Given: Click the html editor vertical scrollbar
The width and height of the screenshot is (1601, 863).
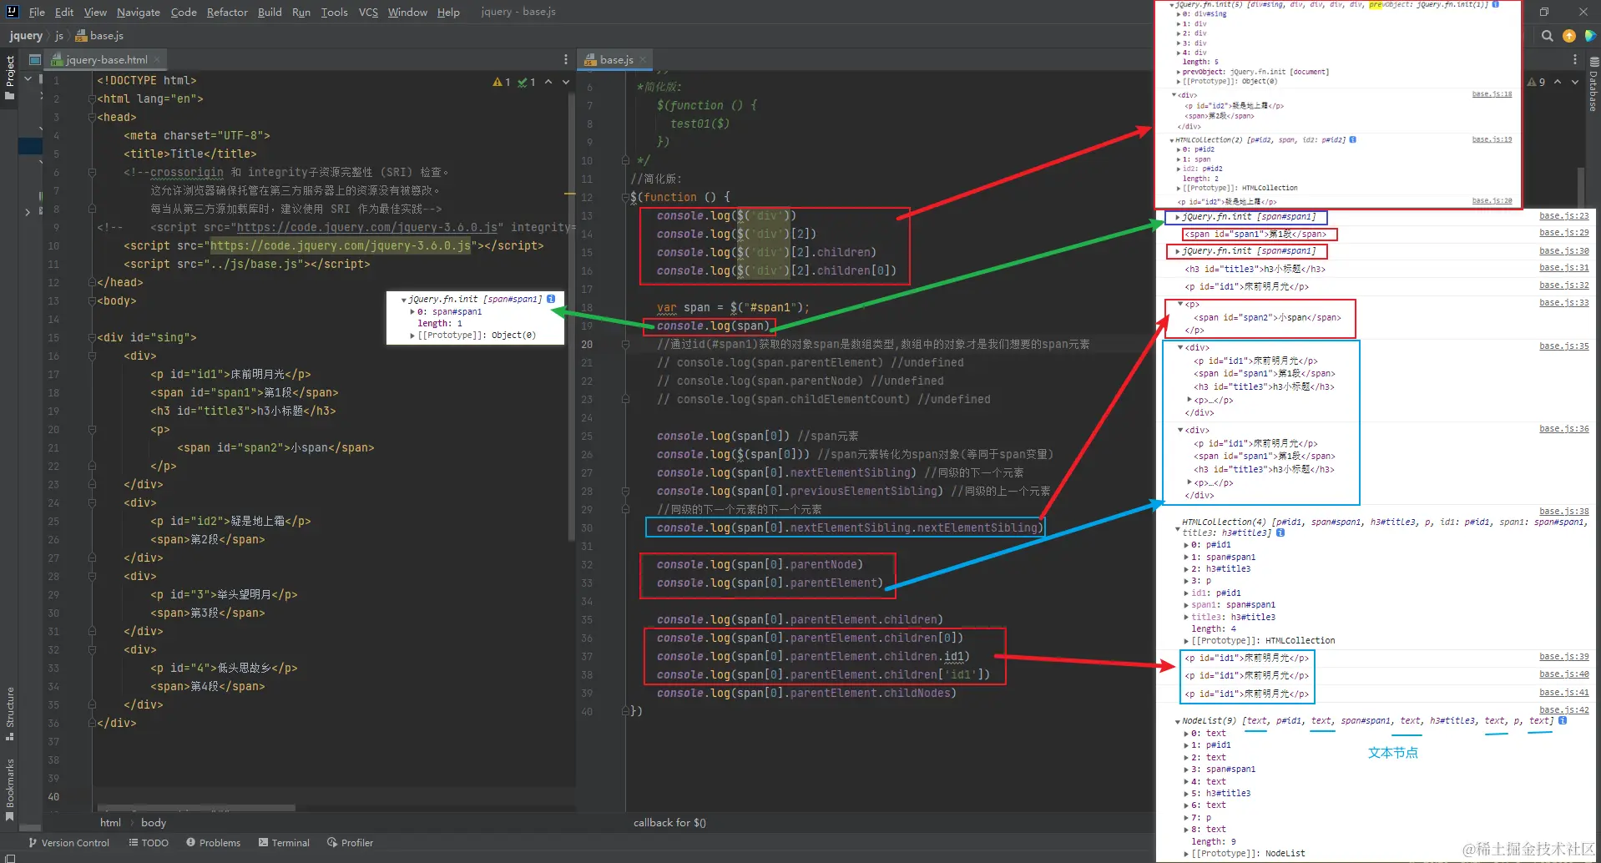Looking at the screenshot, I should (x=572, y=317).
